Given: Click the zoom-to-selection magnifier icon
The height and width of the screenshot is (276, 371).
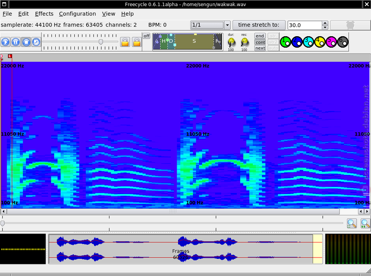Looking at the screenshot, I should point(352,224).
